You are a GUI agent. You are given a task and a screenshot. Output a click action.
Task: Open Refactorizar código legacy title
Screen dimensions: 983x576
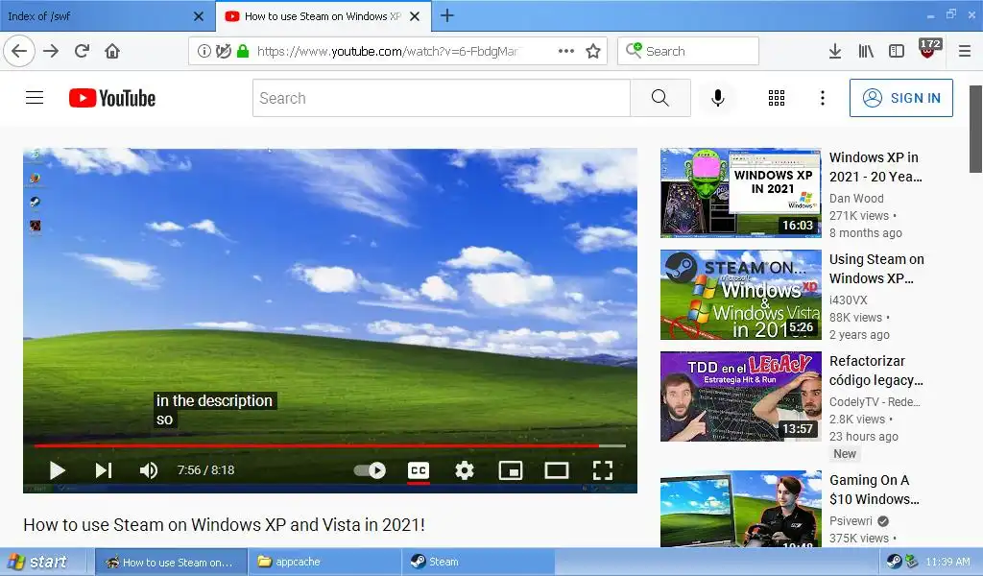coord(876,371)
